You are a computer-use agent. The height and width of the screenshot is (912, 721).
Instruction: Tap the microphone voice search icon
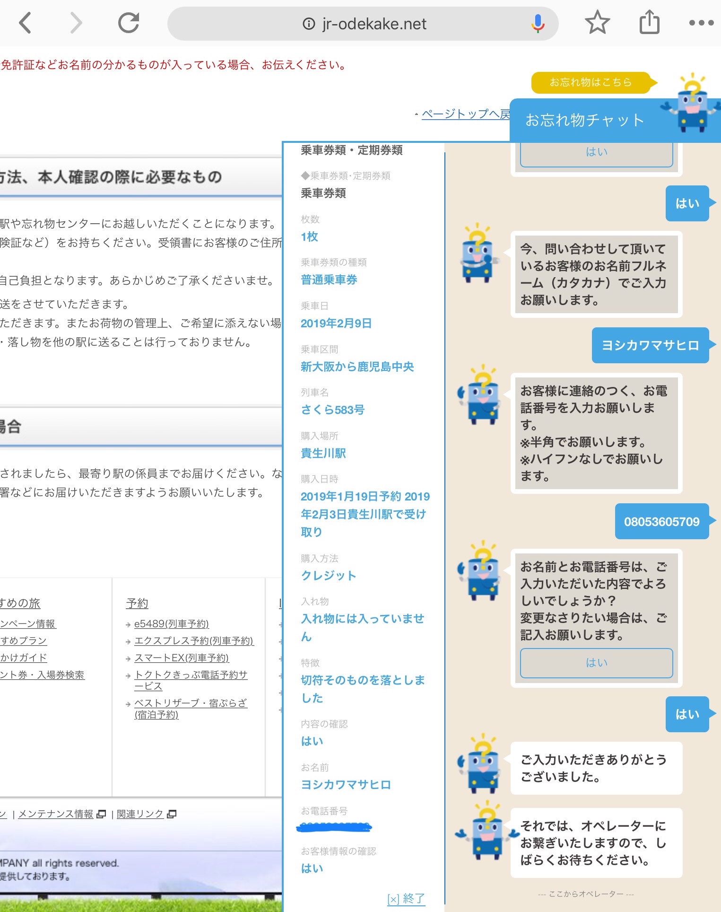(x=538, y=23)
